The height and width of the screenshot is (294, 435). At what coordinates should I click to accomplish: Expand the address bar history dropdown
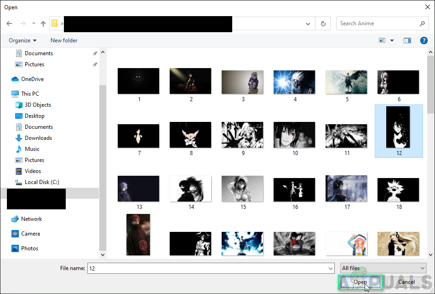pyautogui.click(x=308, y=23)
